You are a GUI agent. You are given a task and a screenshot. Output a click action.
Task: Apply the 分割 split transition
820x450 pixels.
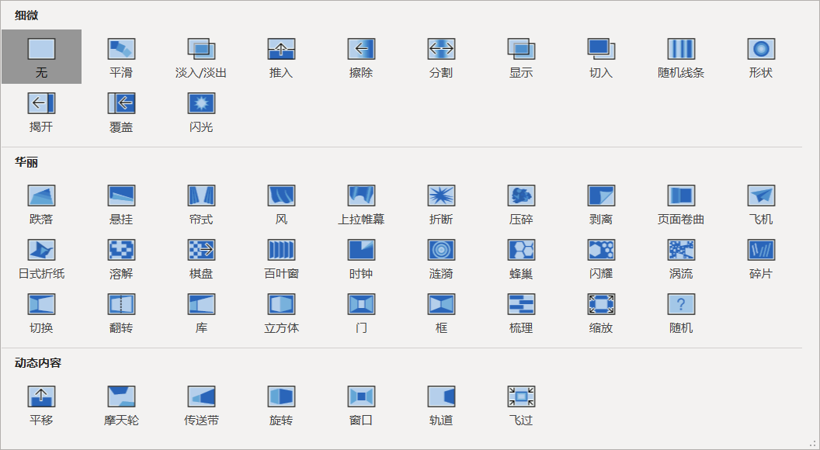point(440,57)
